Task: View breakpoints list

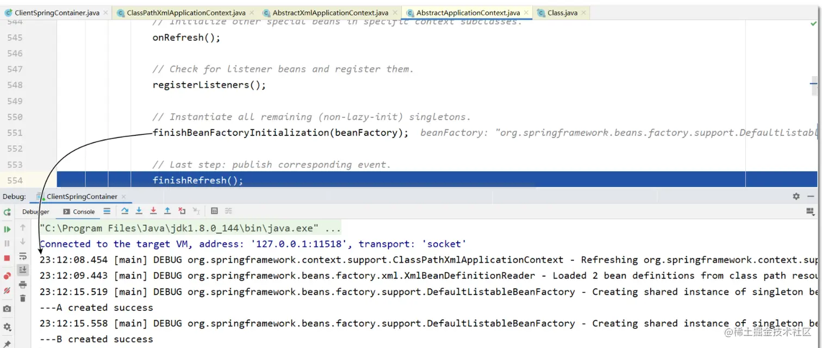Action: coord(7,276)
